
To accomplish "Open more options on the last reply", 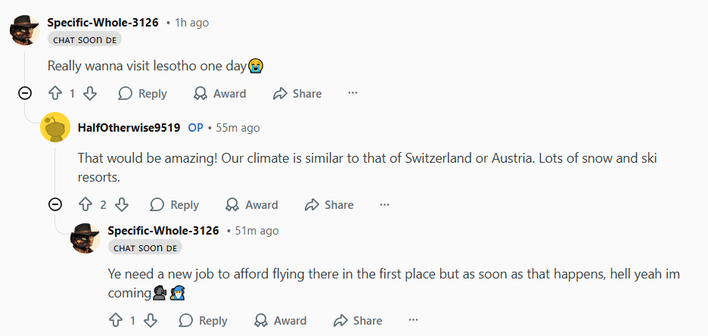I will [413, 320].
